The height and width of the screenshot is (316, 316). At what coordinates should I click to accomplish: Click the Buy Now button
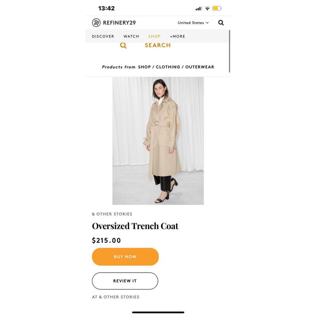[x=125, y=256]
